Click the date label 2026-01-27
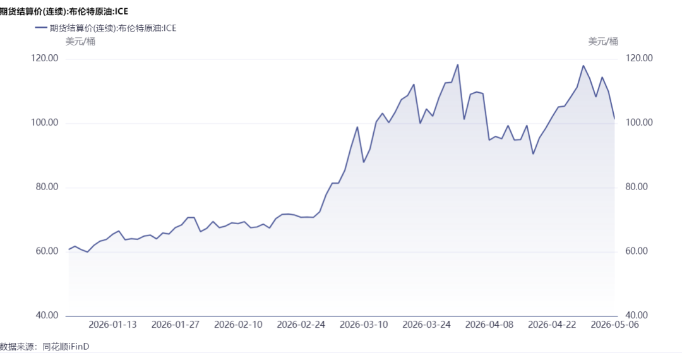Image resolution: width=682 pixels, height=353 pixels. point(176,325)
